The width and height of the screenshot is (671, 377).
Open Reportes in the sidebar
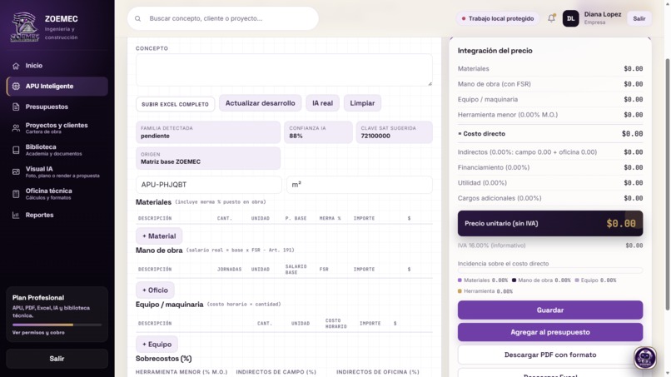point(57,216)
